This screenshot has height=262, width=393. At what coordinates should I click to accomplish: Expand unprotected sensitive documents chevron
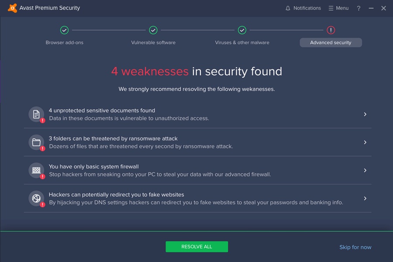pos(365,114)
